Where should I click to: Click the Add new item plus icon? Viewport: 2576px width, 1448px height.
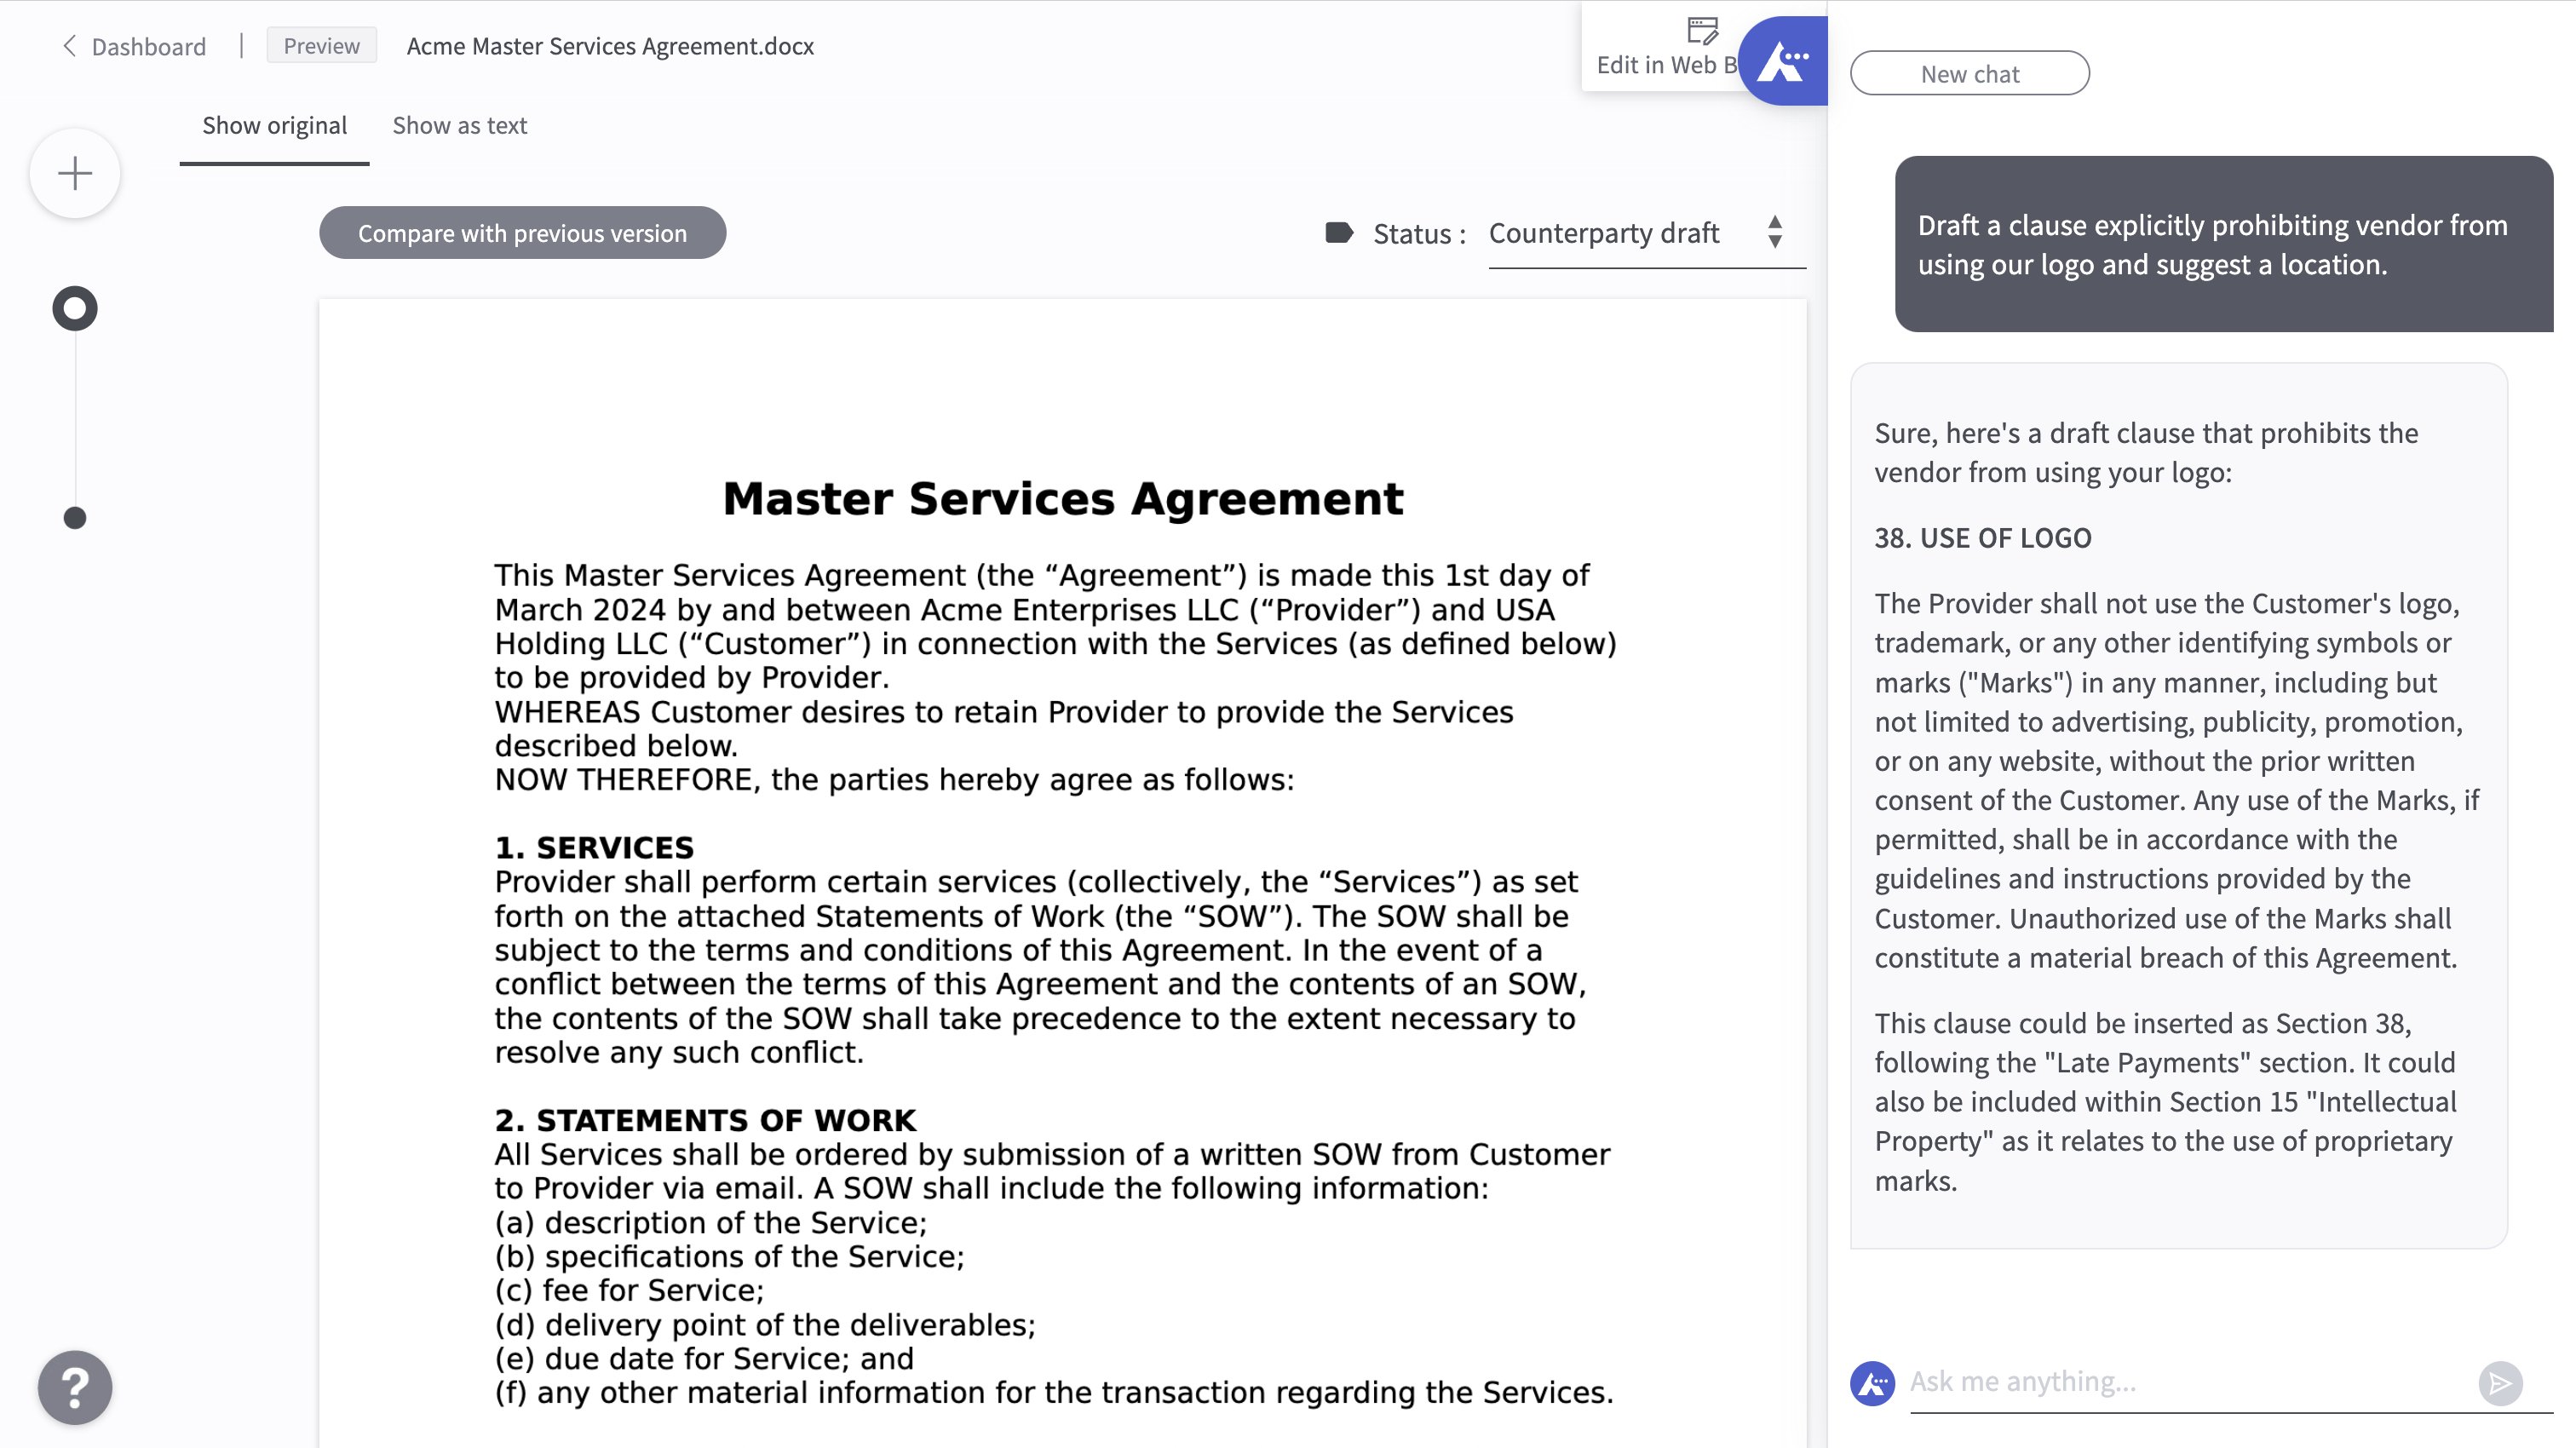(x=74, y=173)
